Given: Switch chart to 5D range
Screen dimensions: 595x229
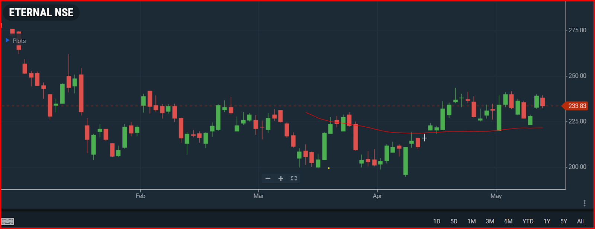Looking at the screenshot, I should point(454,221).
